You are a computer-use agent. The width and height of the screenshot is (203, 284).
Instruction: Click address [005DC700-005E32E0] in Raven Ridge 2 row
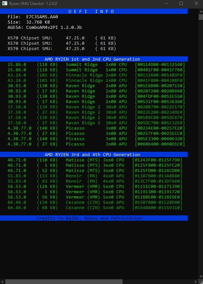[x=160, y=123]
